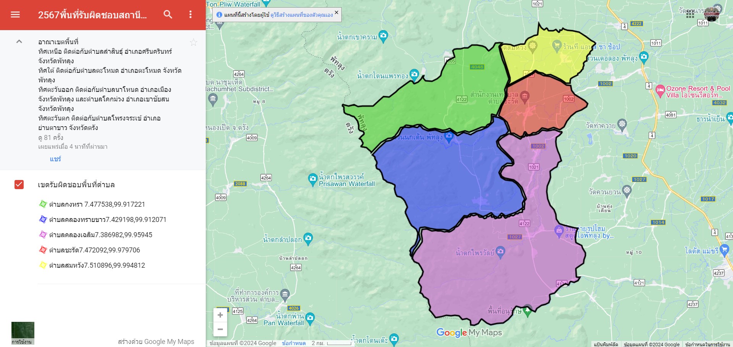Click the purple ตำบลคลองเฉลิม polygon icon
The image size is (733, 347).
point(43,235)
